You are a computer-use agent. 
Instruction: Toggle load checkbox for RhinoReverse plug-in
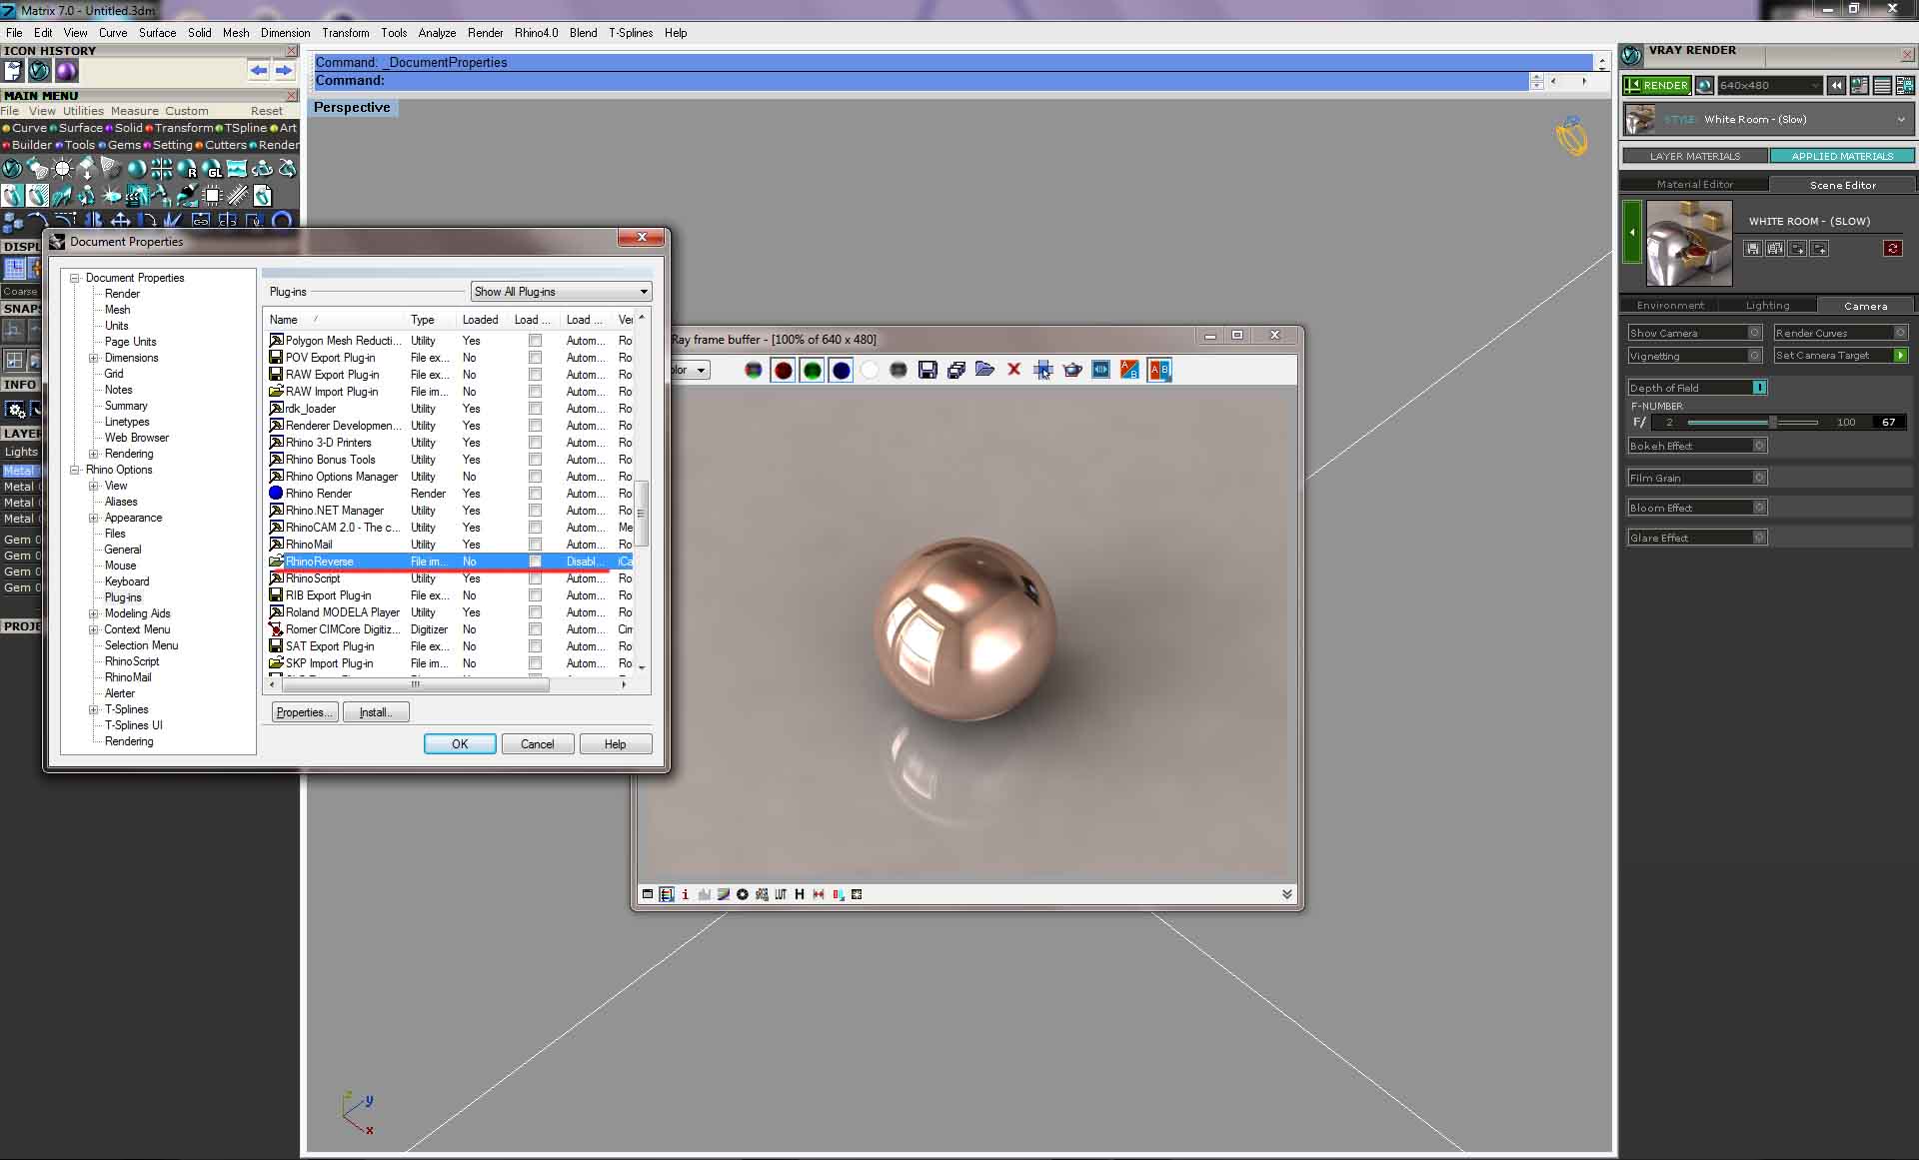pos(536,562)
